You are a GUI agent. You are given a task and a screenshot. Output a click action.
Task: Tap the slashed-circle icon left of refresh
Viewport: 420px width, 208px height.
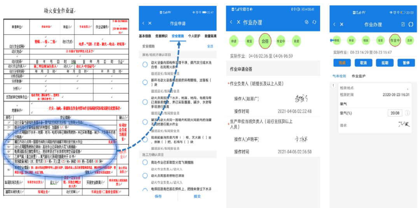[306, 22]
